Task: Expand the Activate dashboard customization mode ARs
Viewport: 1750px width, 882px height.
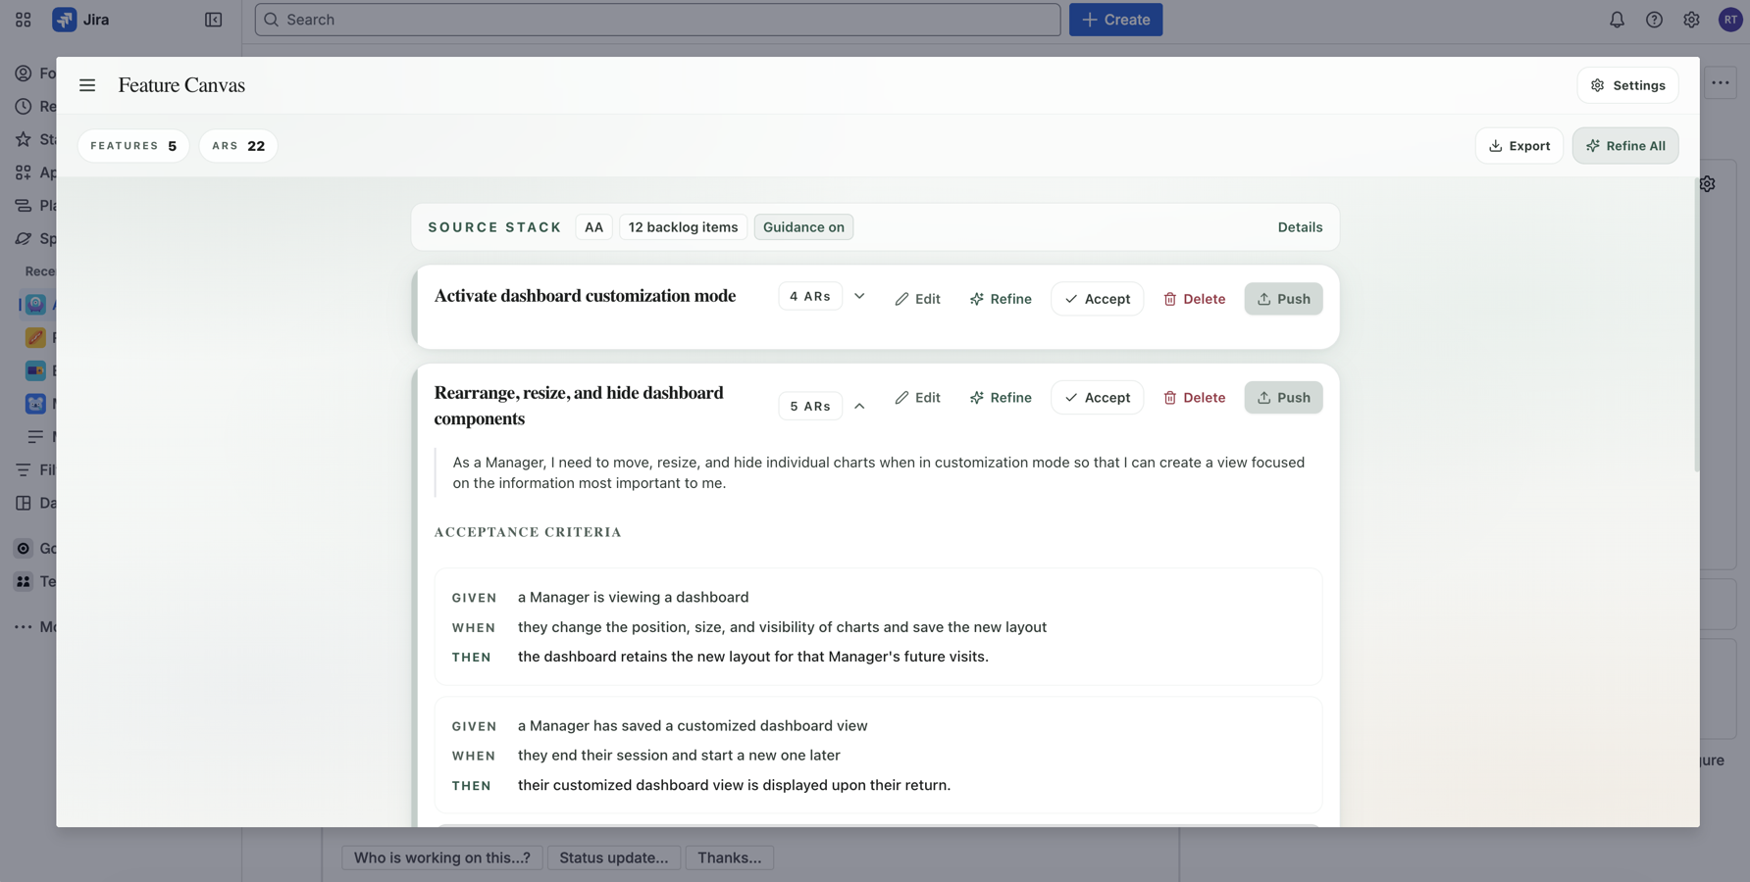Action: (x=859, y=297)
